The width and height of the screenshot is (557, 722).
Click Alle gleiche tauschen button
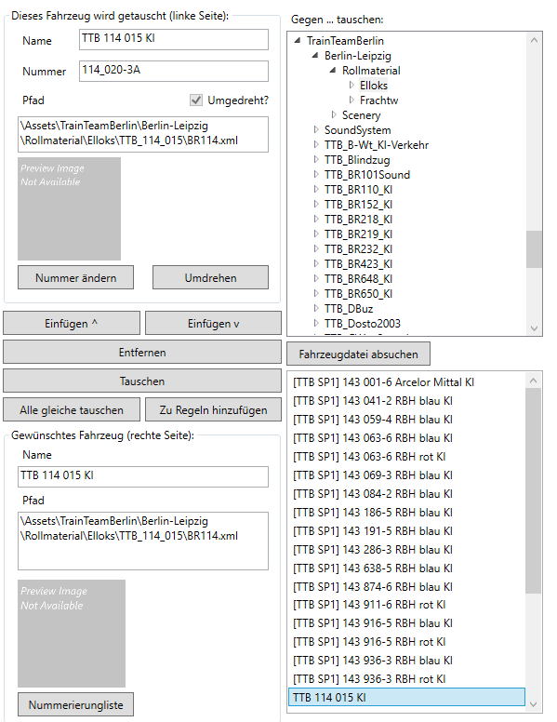[72, 409]
